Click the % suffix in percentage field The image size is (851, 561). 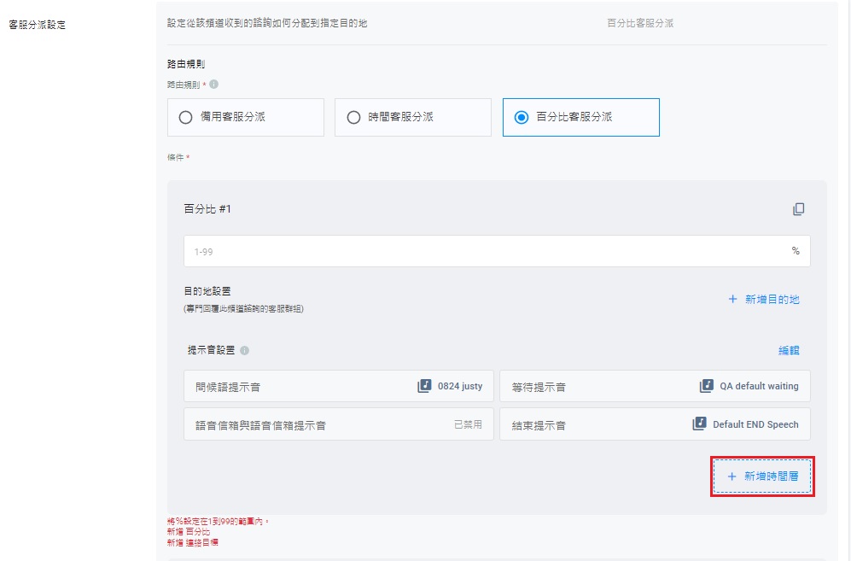point(796,250)
